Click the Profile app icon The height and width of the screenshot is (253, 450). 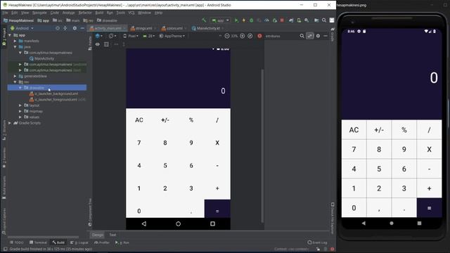[266, 20]
